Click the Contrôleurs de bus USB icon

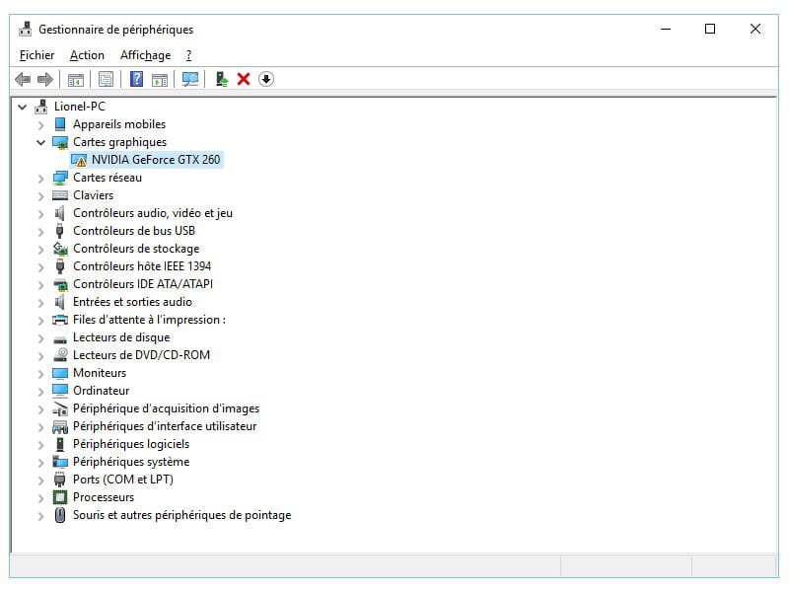60,231
